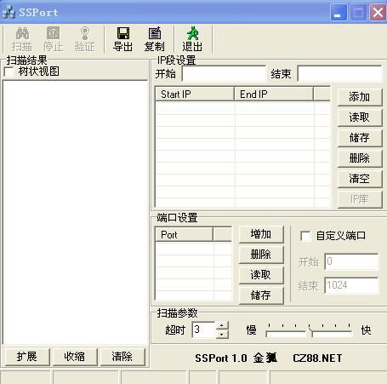The image size is (387, 384).
Task: Click the 收缩 collapse button
Action: click(75, 357)
